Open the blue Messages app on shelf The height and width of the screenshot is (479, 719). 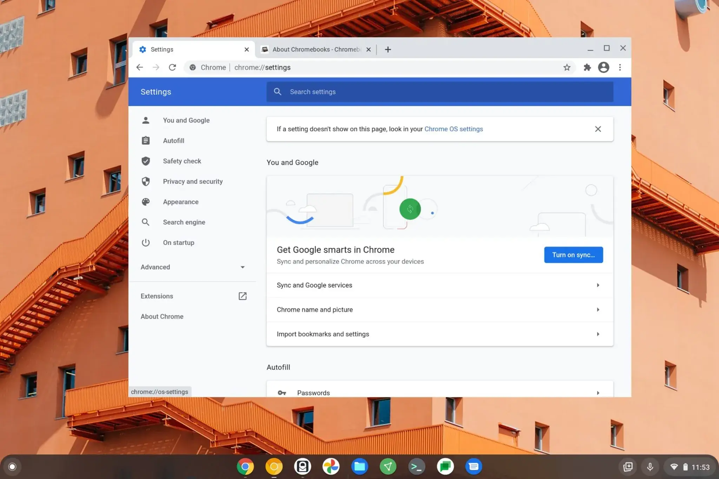[474, 467]
